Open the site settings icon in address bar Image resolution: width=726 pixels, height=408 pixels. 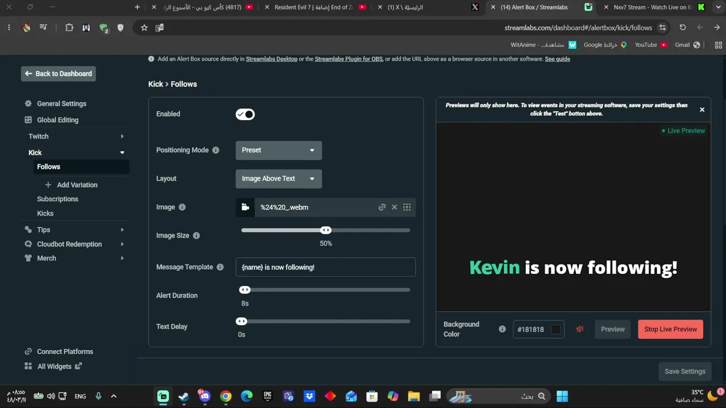tap(662, 28)
